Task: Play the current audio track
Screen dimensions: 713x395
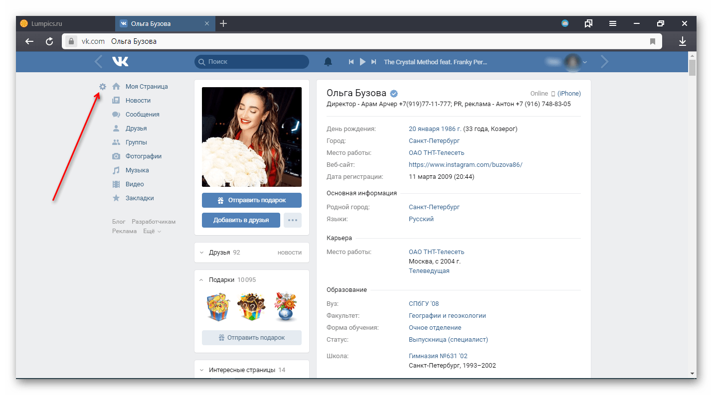Action: coord(362,62)
